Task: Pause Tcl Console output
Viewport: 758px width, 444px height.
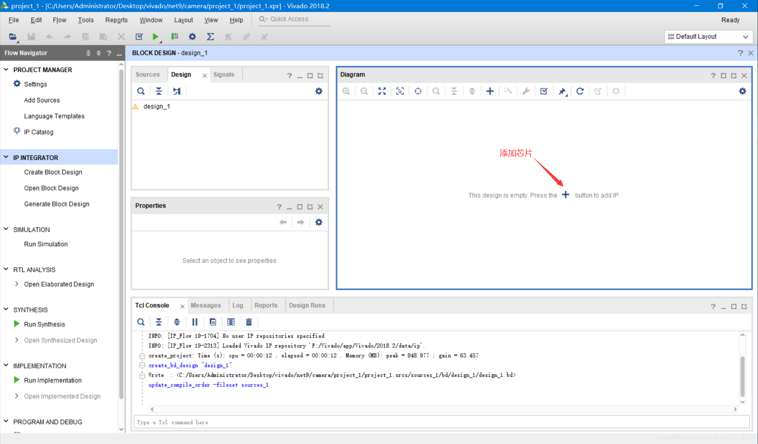Action: pyautogui.click(x=195, y=322)
